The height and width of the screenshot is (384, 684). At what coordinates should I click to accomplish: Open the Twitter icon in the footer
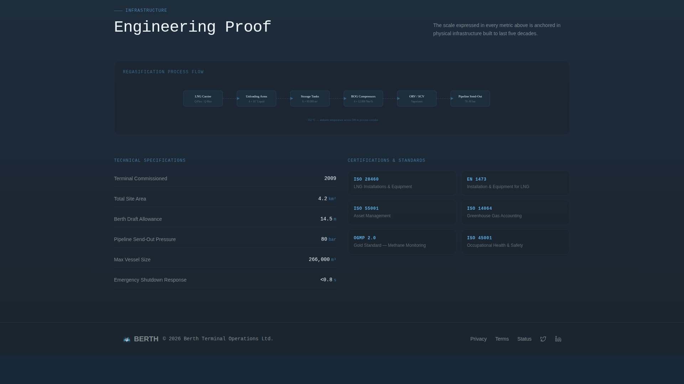(543, 339)
